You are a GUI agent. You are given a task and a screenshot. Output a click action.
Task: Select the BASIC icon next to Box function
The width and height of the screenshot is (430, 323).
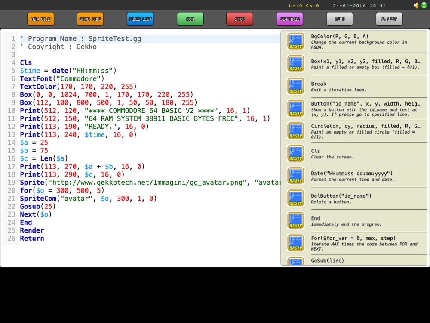[296, 64]
